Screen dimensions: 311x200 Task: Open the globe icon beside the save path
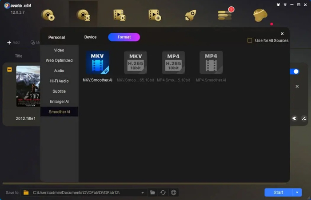(174, 192)
